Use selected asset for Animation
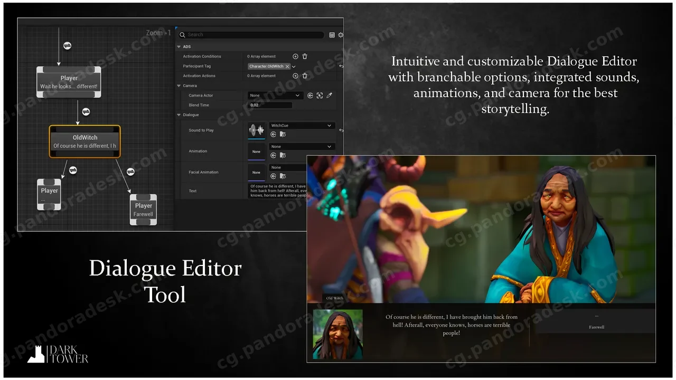 click(x=274, y=155)
